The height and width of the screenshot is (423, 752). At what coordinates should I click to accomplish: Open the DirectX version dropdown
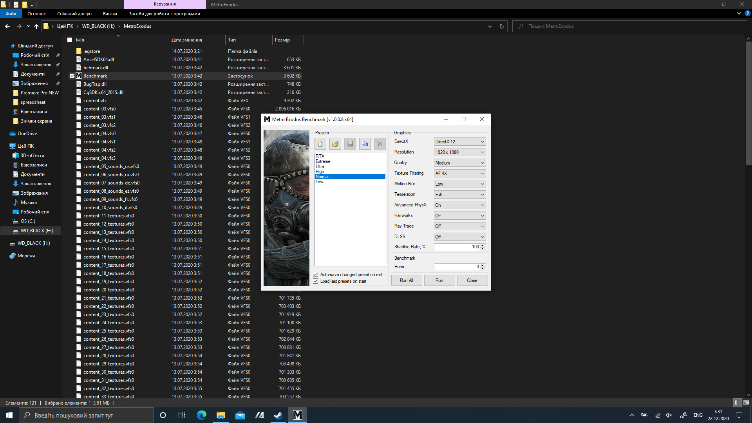pos(460,142)
